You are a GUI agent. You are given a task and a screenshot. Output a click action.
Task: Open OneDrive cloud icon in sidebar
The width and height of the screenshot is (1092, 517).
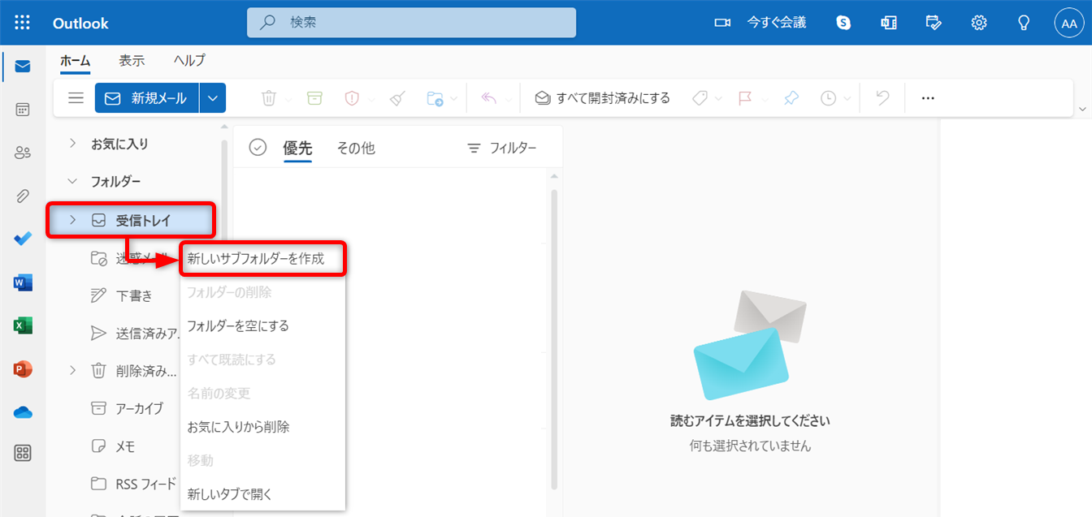pyautogui.click(x=23, y=412)
